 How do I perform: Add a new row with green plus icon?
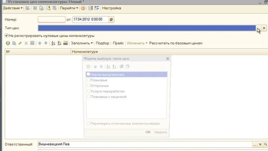pyautogui.click(x=8, y=43)
